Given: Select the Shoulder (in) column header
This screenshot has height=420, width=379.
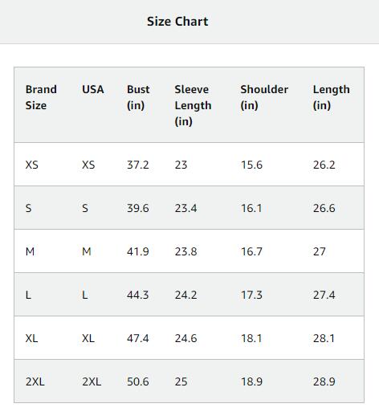Looking at the screenshot, I should coord(264,97).
